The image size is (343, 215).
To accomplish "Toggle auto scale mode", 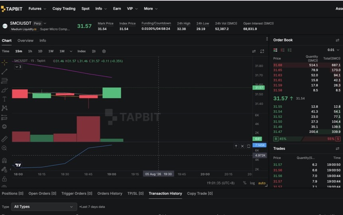I will coord(262,183).
